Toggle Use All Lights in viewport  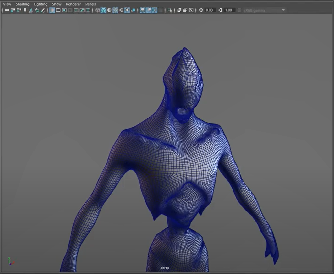pyautogui.click(x=127, y=10)
